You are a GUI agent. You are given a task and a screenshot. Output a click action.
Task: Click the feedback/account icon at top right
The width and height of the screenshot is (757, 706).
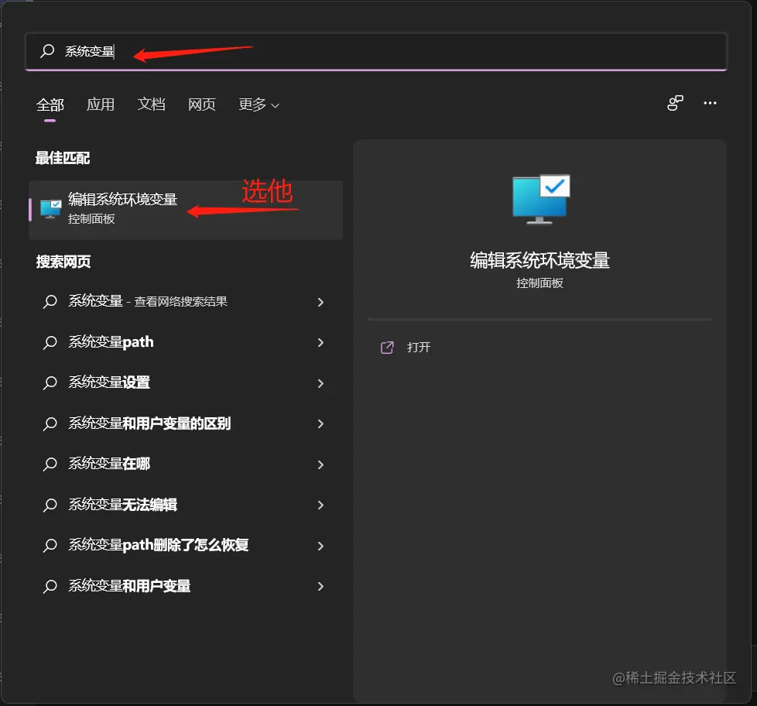tap(675, 103)
